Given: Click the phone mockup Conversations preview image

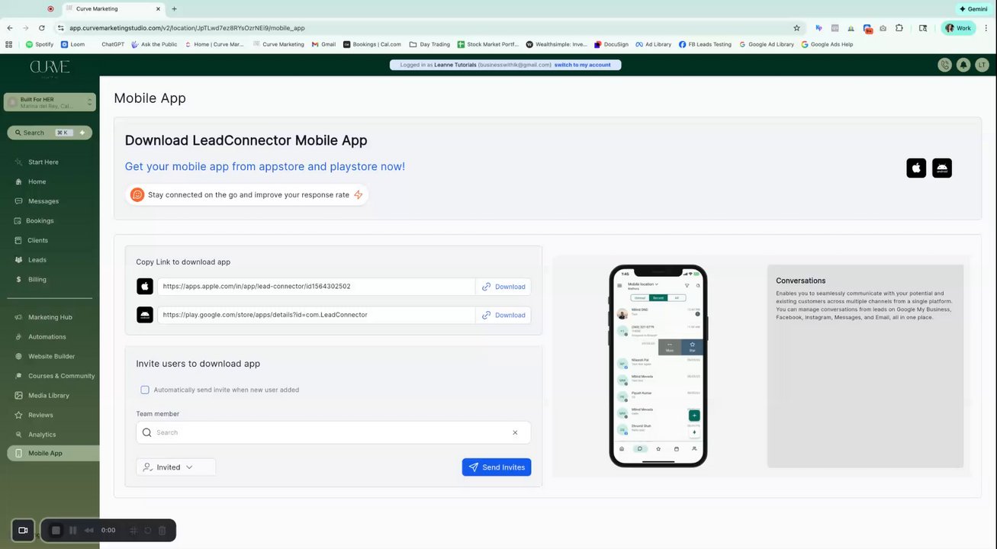Looking at the screenshot, I should (x=658, y=366).
